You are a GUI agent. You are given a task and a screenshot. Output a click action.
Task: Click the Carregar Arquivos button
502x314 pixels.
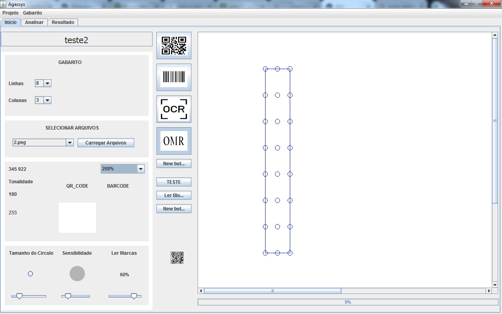pyautogui.click(x=105, y=142)
